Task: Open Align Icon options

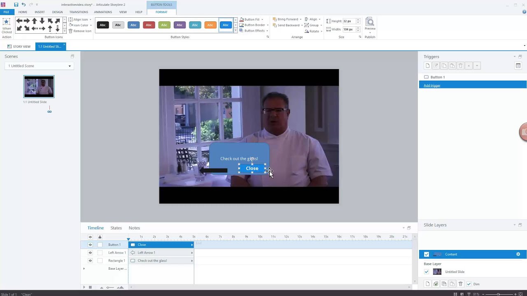Action: [80, 19]
